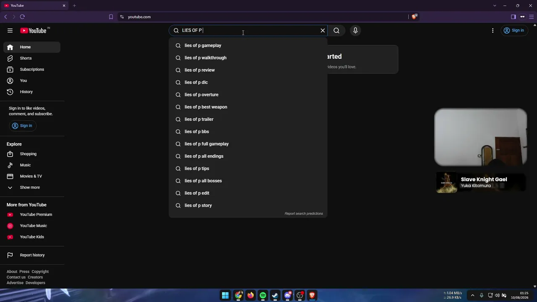537x302 pixels.
Task: Open YouTube Premium link
Action: click(32, 215)
